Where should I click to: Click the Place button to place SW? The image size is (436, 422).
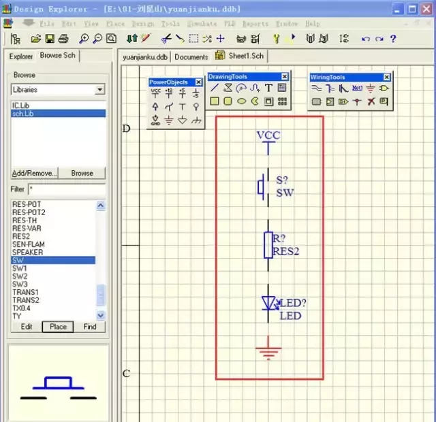pyautogui.click(x=58, y=327)
